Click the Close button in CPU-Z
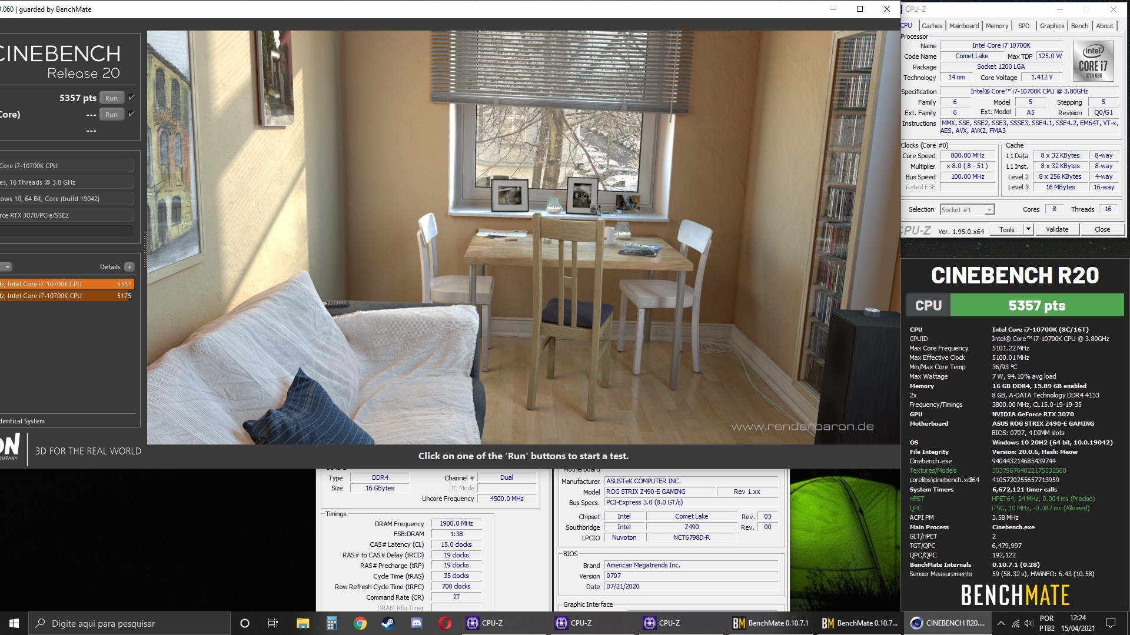Viewport: 1130px width, 635px height. coord(1102,229)
